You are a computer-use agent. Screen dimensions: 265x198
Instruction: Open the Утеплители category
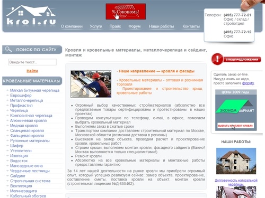pyautogui.click(x=21, y=151)
